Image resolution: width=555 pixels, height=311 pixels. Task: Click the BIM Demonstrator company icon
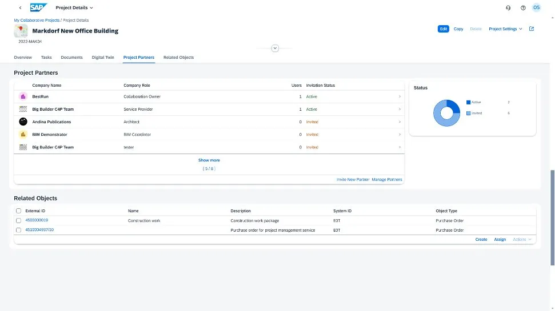click(23, 134)
